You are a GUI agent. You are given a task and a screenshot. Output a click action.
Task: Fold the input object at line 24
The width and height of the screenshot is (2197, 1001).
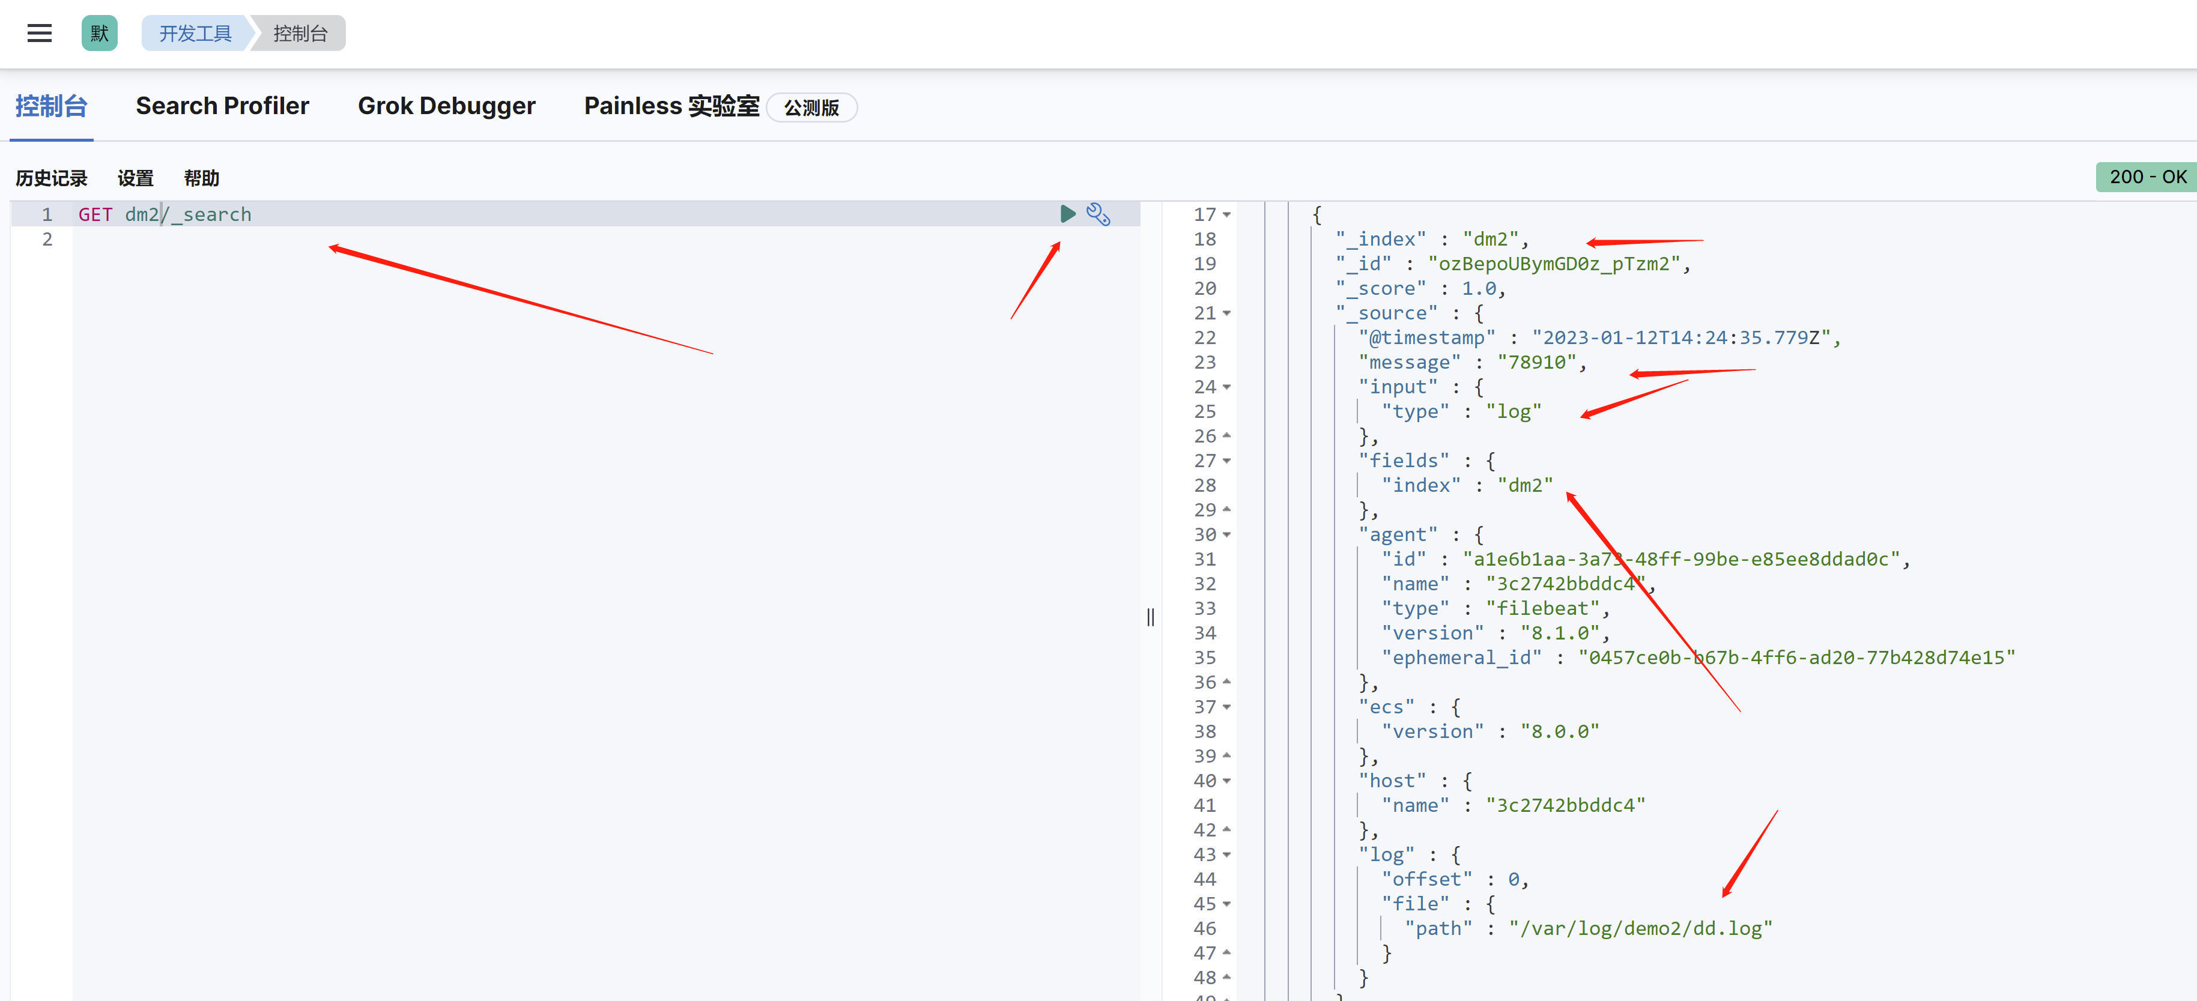1227,387
